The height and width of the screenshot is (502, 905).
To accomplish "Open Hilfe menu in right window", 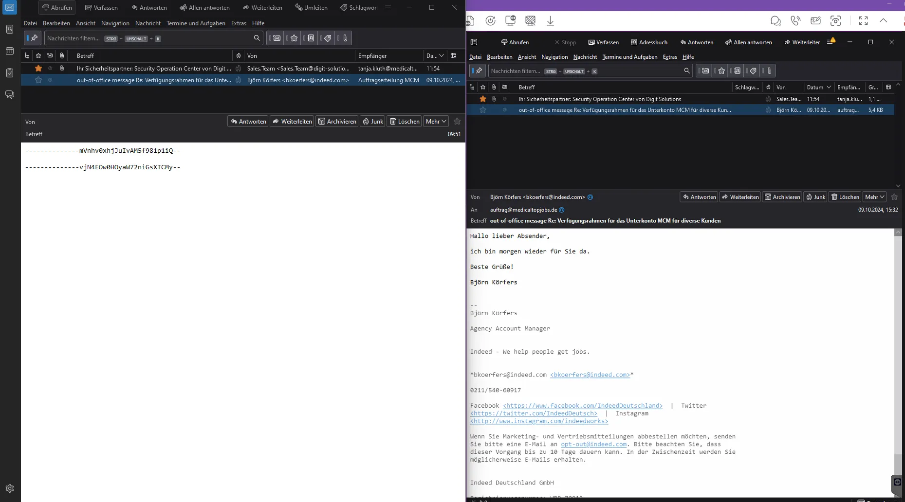I will 688,57.
